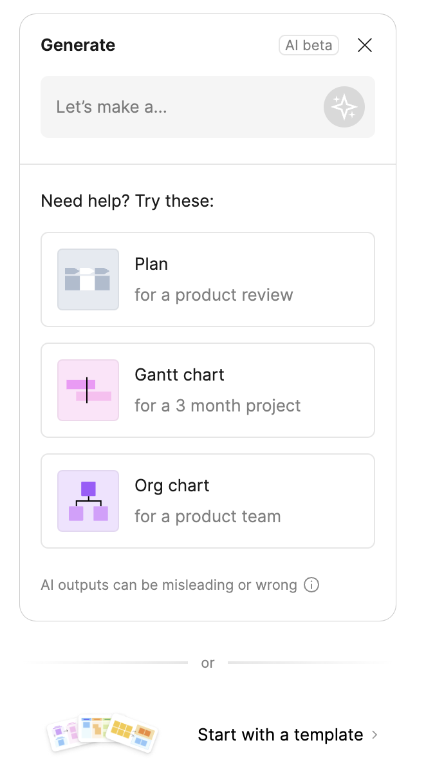The height and width of the screenshot is (774, 426).
Task: Click "AI outputs can be misleading or wrong" text
Action: pos(169,585)
